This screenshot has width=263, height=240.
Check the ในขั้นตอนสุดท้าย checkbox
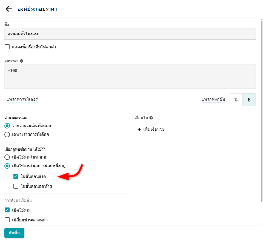16,186
